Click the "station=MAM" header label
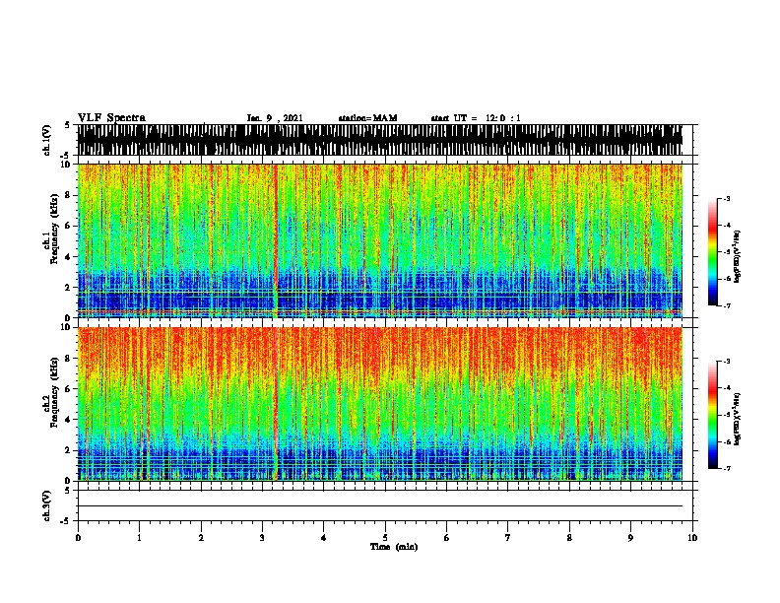 pyautogui.click(x=367, y=118)
